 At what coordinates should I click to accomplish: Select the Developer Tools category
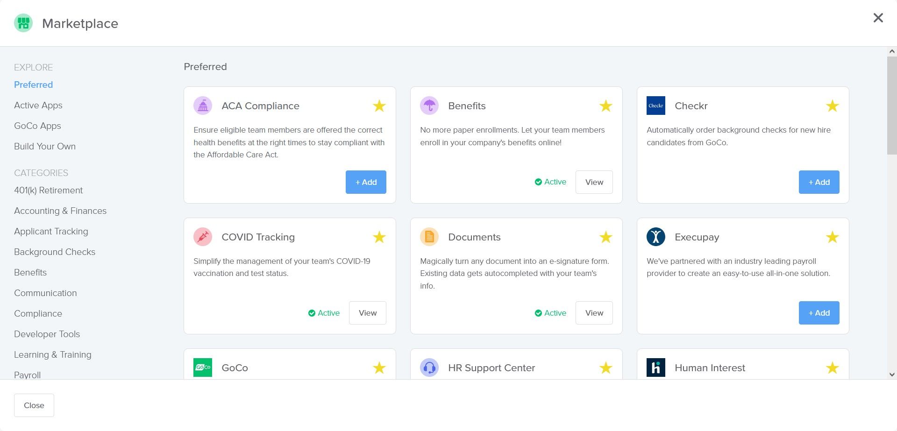(47, 334)
